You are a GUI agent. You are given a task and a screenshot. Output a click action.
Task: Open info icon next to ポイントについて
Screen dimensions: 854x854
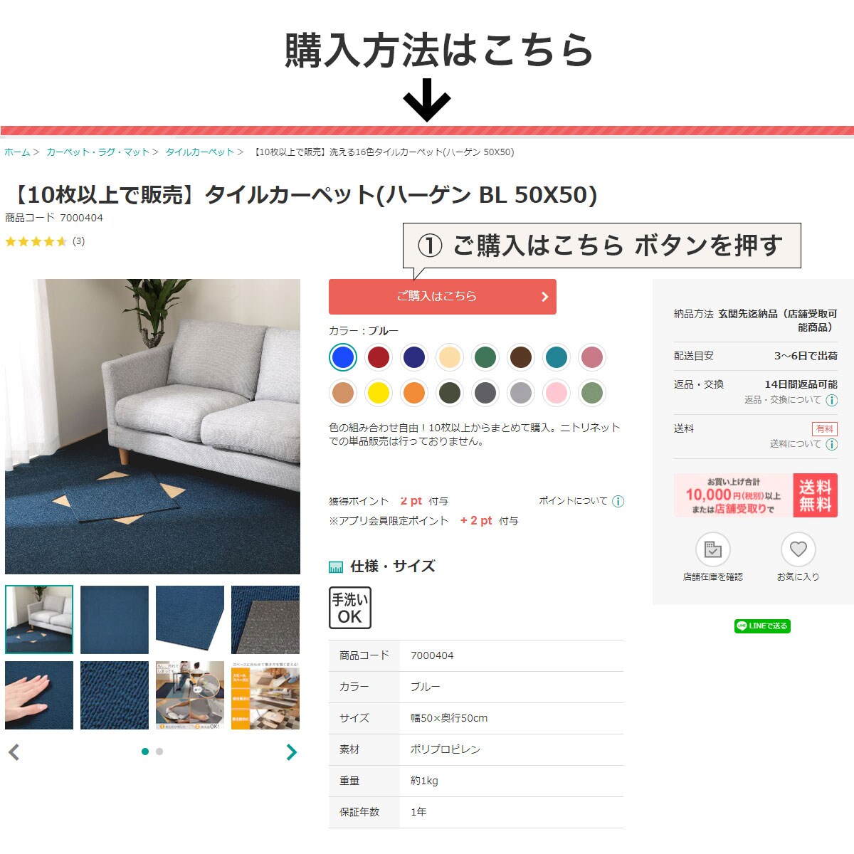pos(618,501)
